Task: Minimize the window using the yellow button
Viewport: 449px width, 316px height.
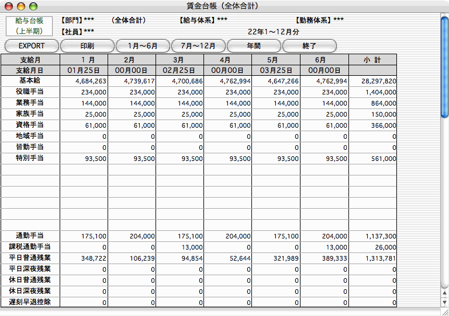Action: 20,6
